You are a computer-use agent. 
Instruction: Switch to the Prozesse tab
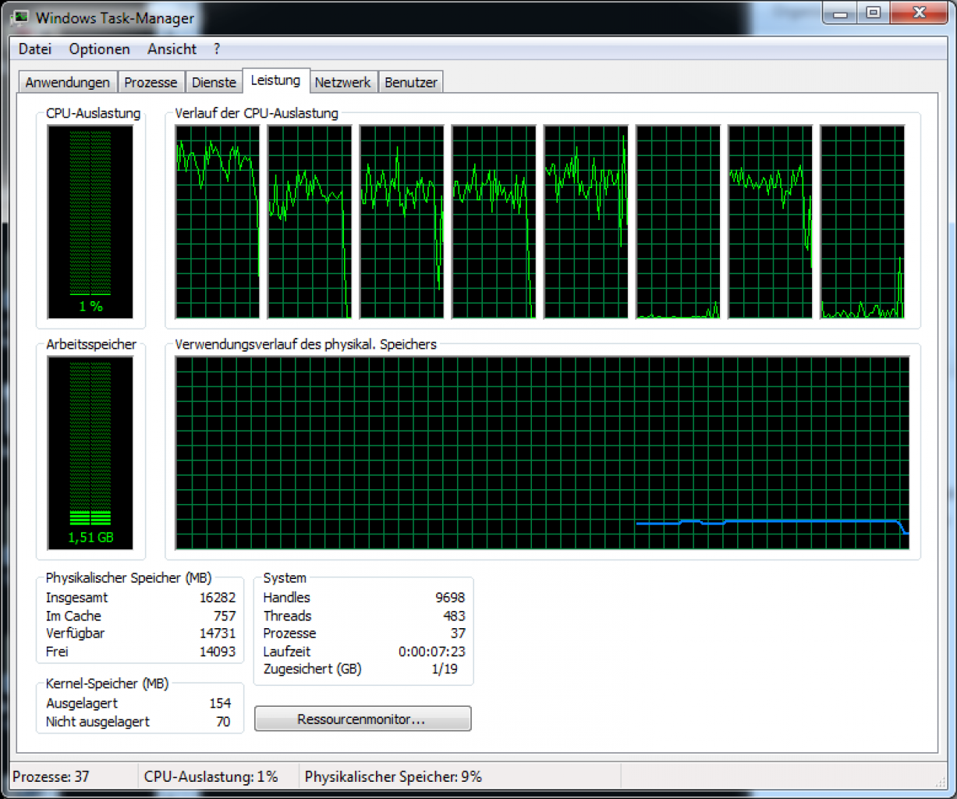151,82
